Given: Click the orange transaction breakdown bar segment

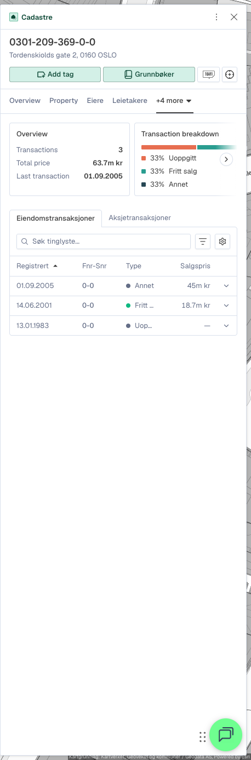Looking at the screenshot, I should click(x=169, y=147).
